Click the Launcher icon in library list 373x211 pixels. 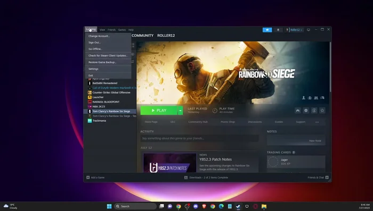[x=90, y=97]
